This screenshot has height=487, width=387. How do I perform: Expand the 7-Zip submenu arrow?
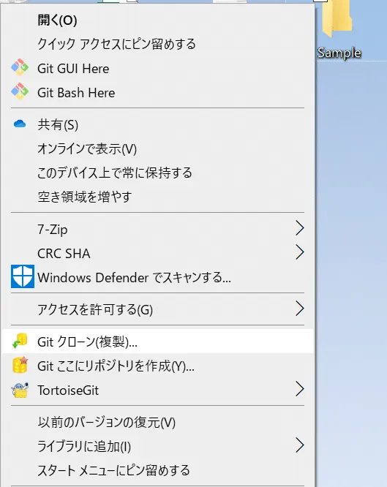tap(299, 228)
